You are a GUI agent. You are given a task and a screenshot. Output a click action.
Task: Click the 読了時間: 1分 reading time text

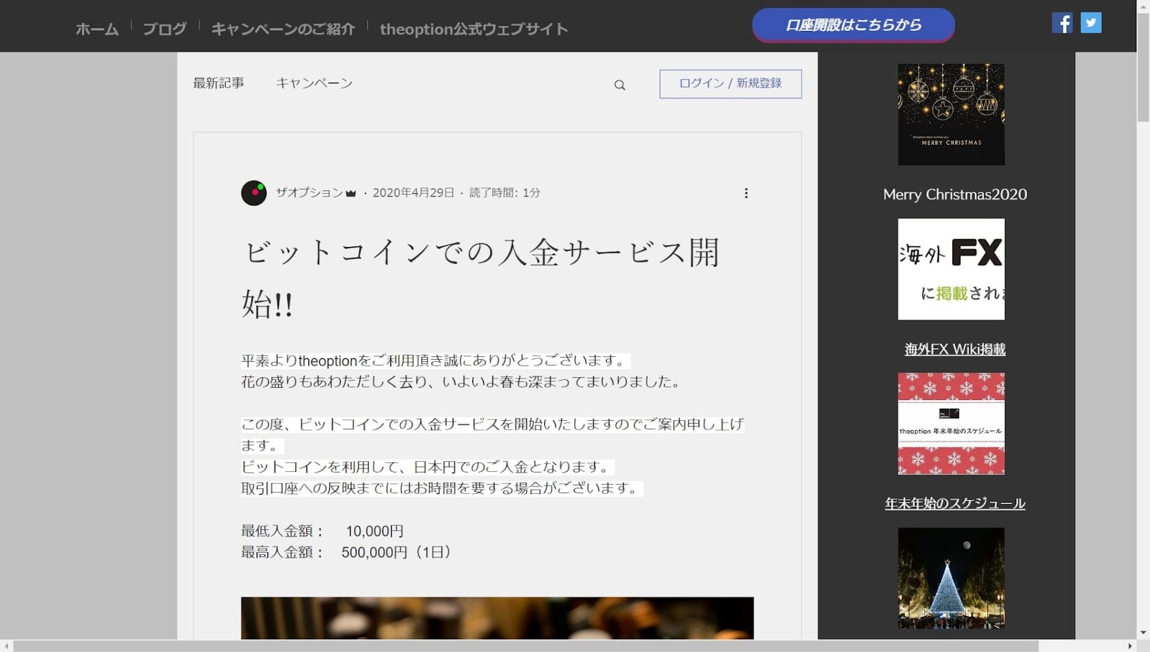[505, 192]
